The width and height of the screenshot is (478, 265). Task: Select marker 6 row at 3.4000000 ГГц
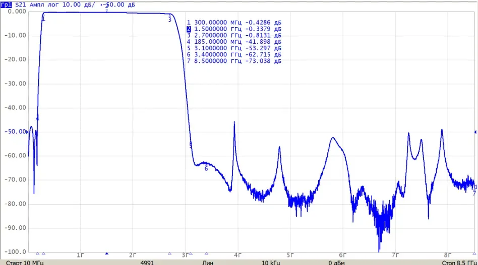[234, 54]
